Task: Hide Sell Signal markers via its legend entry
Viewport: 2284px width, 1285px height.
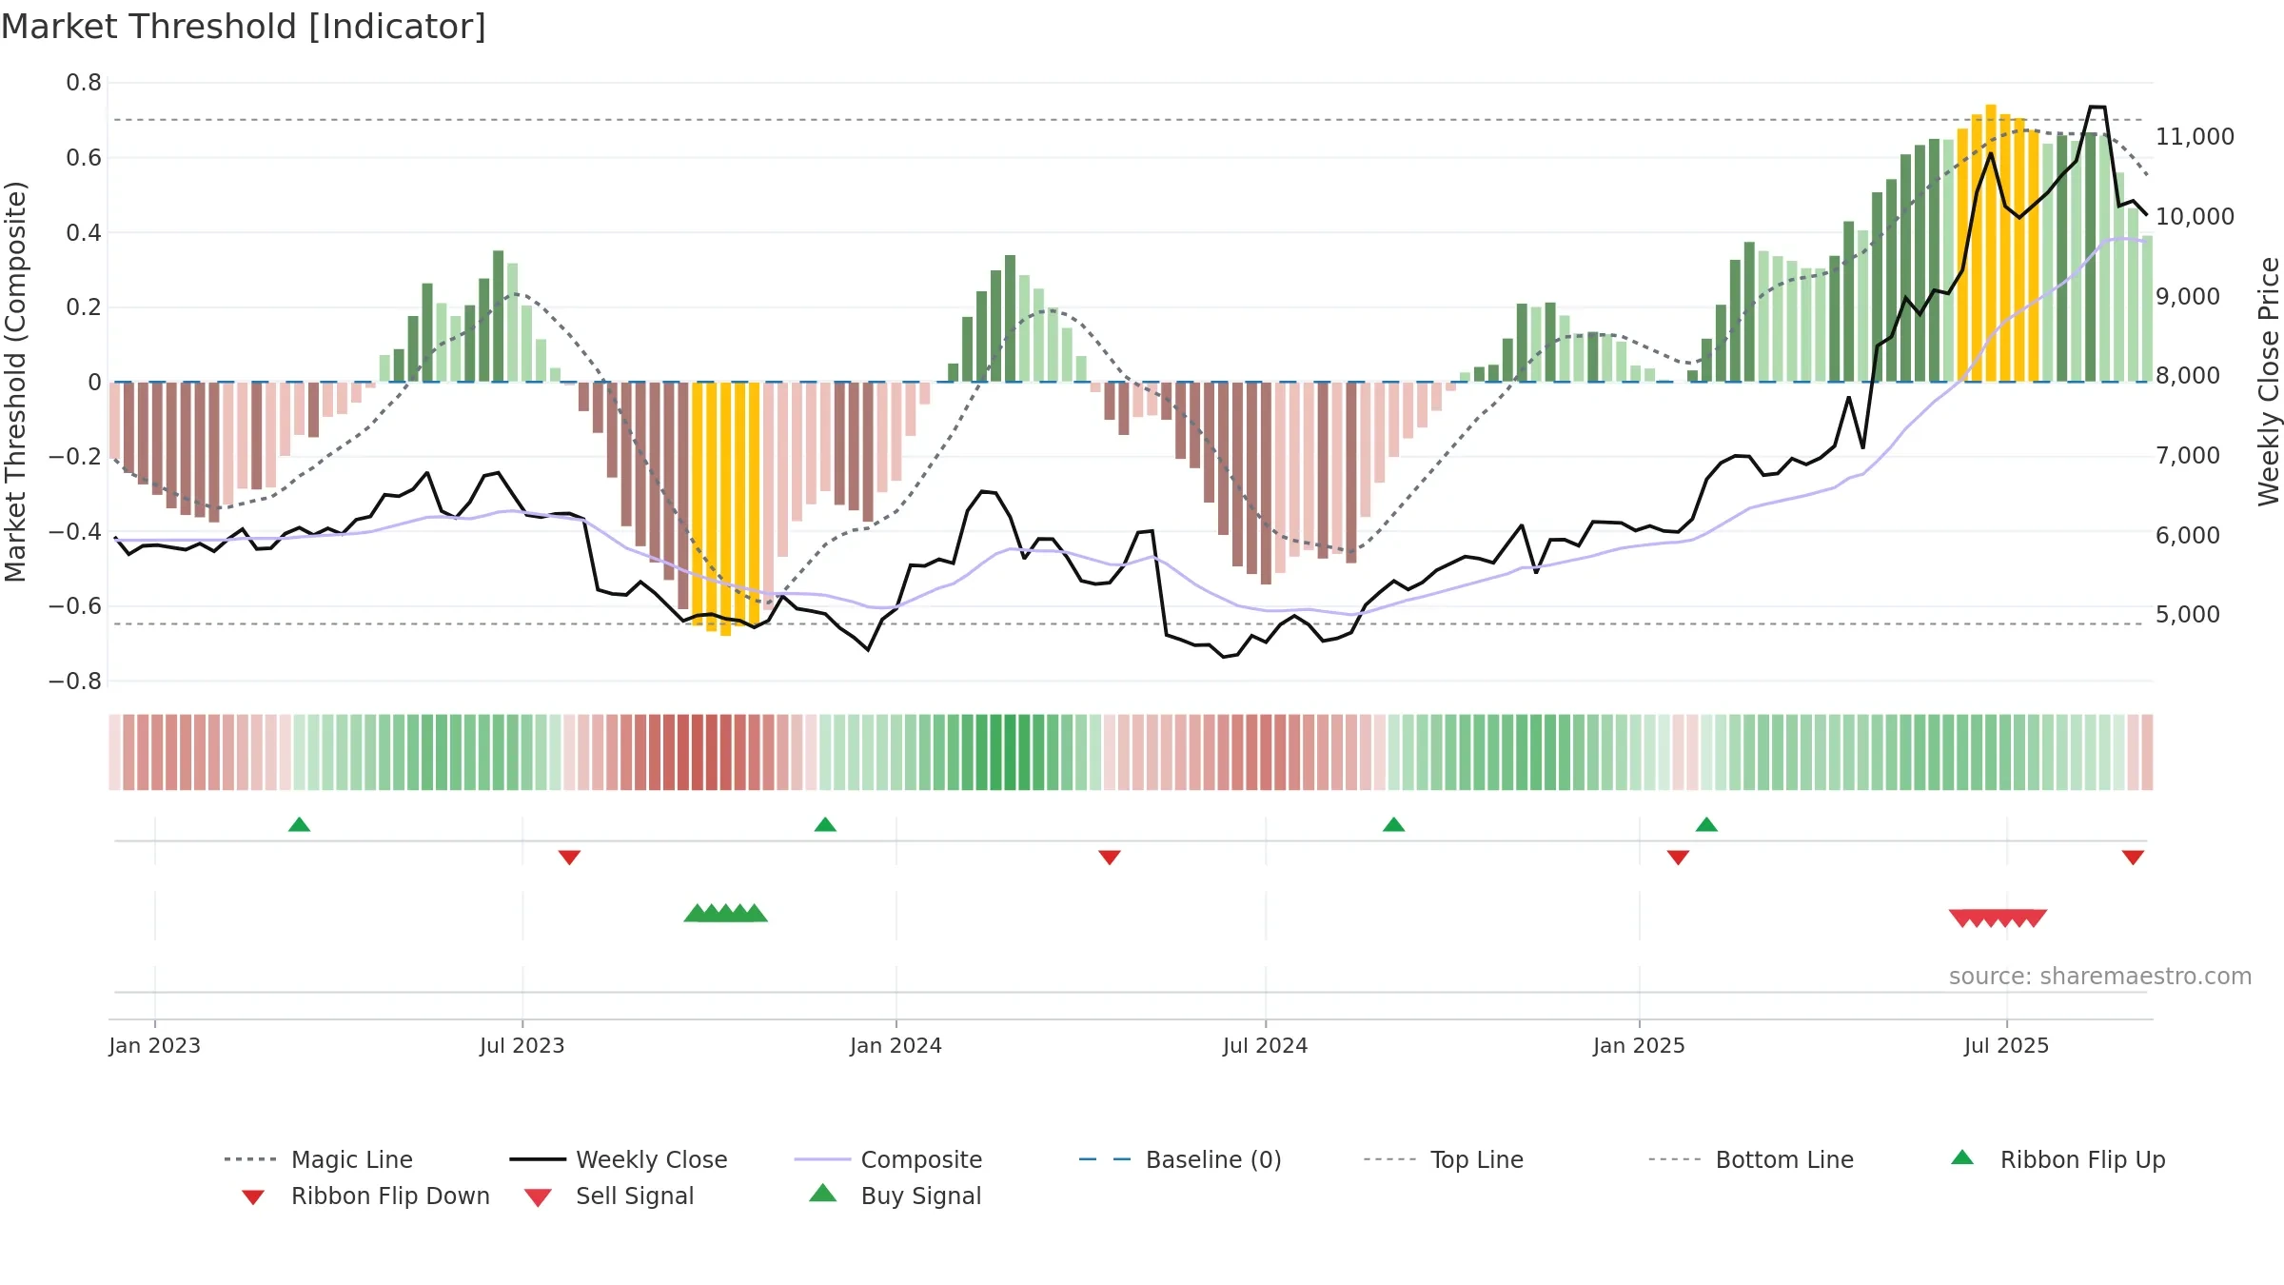Action: [x=609, y=1196]
